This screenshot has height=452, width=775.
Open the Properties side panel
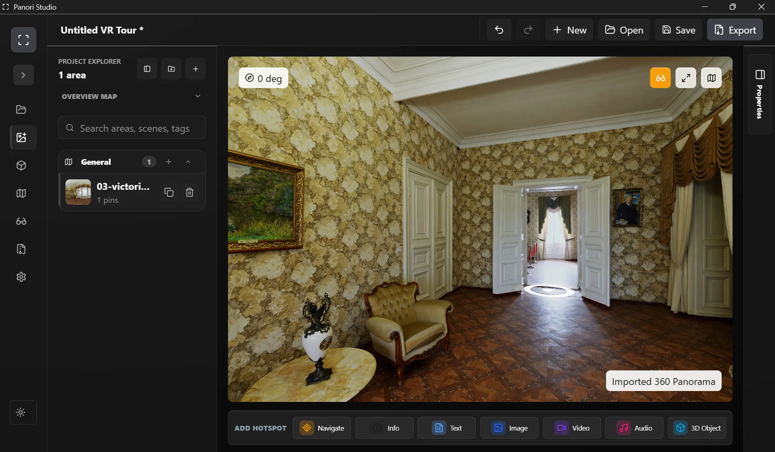[x=760, y=94]
